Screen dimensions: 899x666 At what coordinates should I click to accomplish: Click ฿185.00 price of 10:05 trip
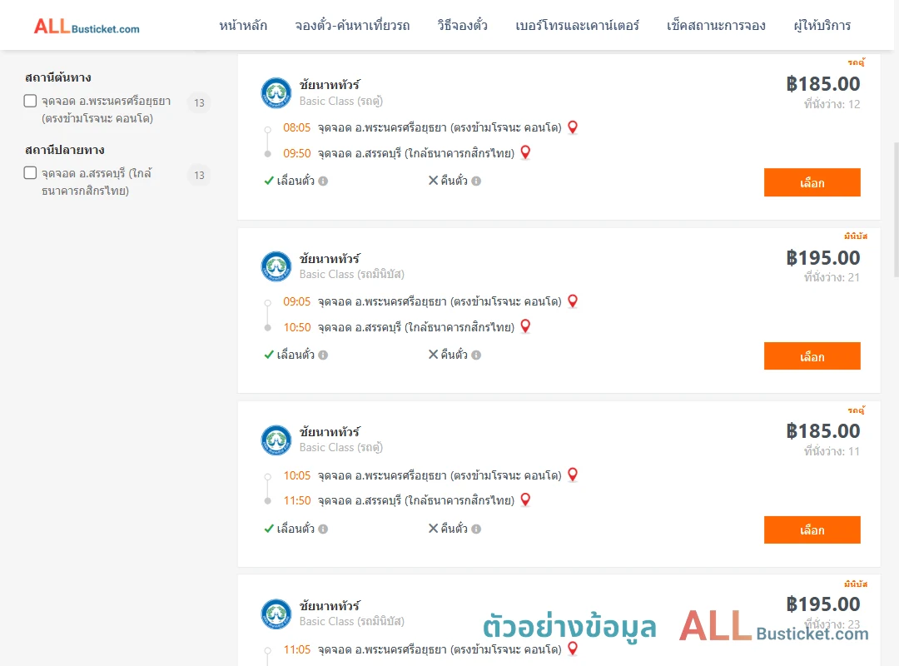822,431
